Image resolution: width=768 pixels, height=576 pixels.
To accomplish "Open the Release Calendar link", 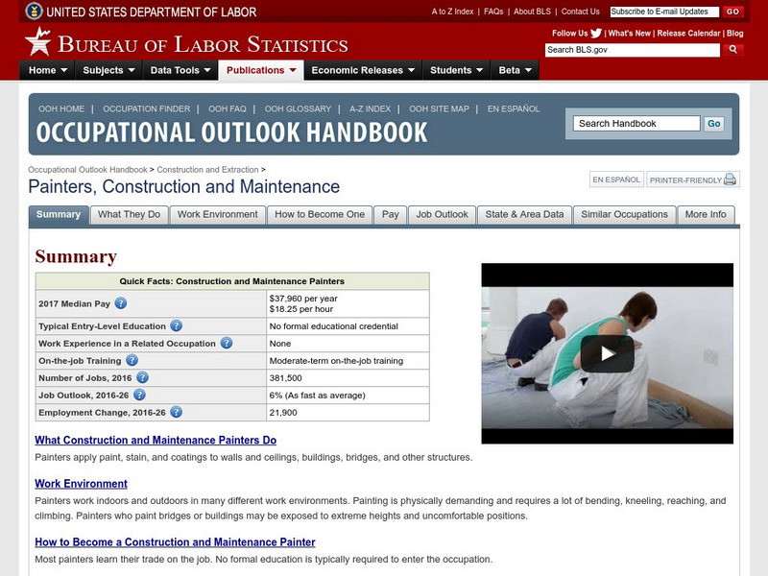I will click(688, 34).
